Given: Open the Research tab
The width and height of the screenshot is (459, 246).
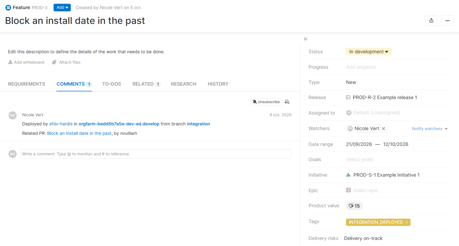Looking at the screenshot, I should [184, 84].
